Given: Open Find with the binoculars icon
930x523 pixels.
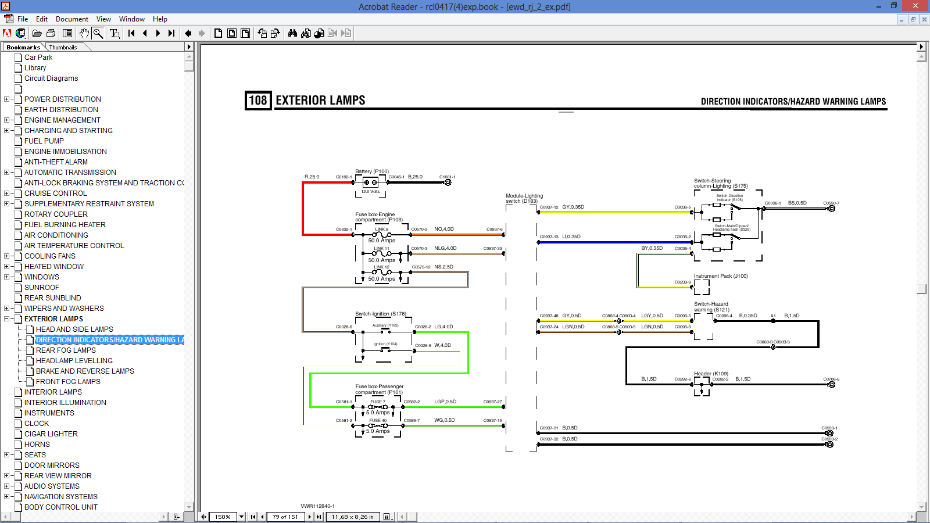Looking at the screenshot, I should [x=292, y=33].
